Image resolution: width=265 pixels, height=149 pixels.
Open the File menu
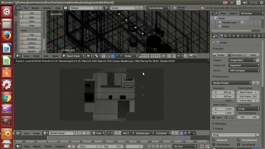(x=26, y=8)
